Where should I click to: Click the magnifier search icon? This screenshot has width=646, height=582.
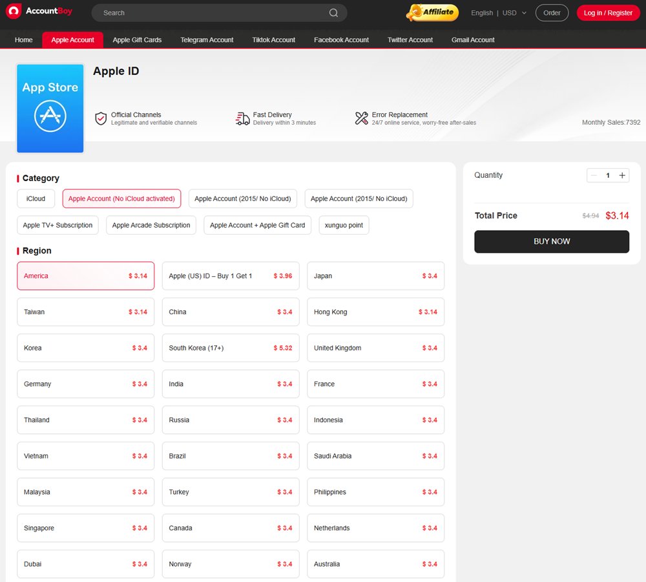point(333,13)
